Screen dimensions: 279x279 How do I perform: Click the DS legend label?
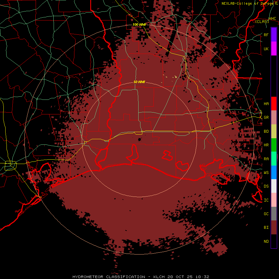[266, 186]
